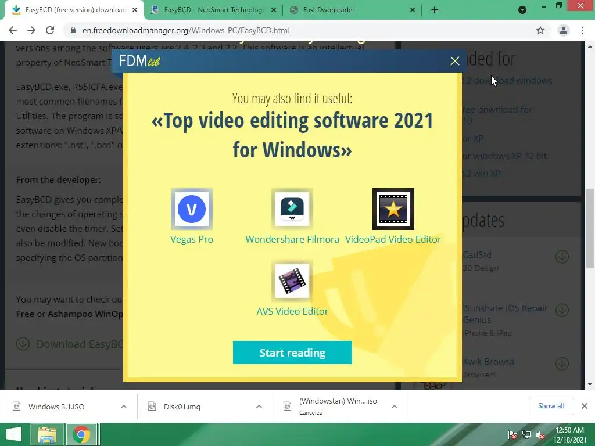Screen dimensions: 595x446
Task: Click download arrow next to iSunshare iOS Repair Genius
Action: point(562,310)
